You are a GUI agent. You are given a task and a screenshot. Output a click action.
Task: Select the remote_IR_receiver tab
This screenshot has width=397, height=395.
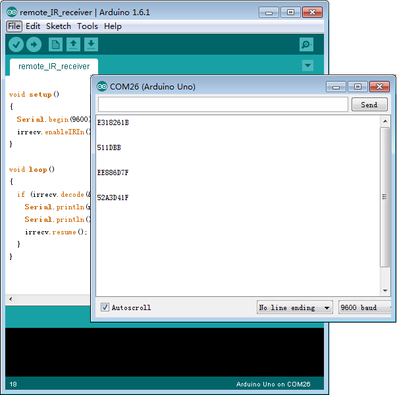coord(54,66)
